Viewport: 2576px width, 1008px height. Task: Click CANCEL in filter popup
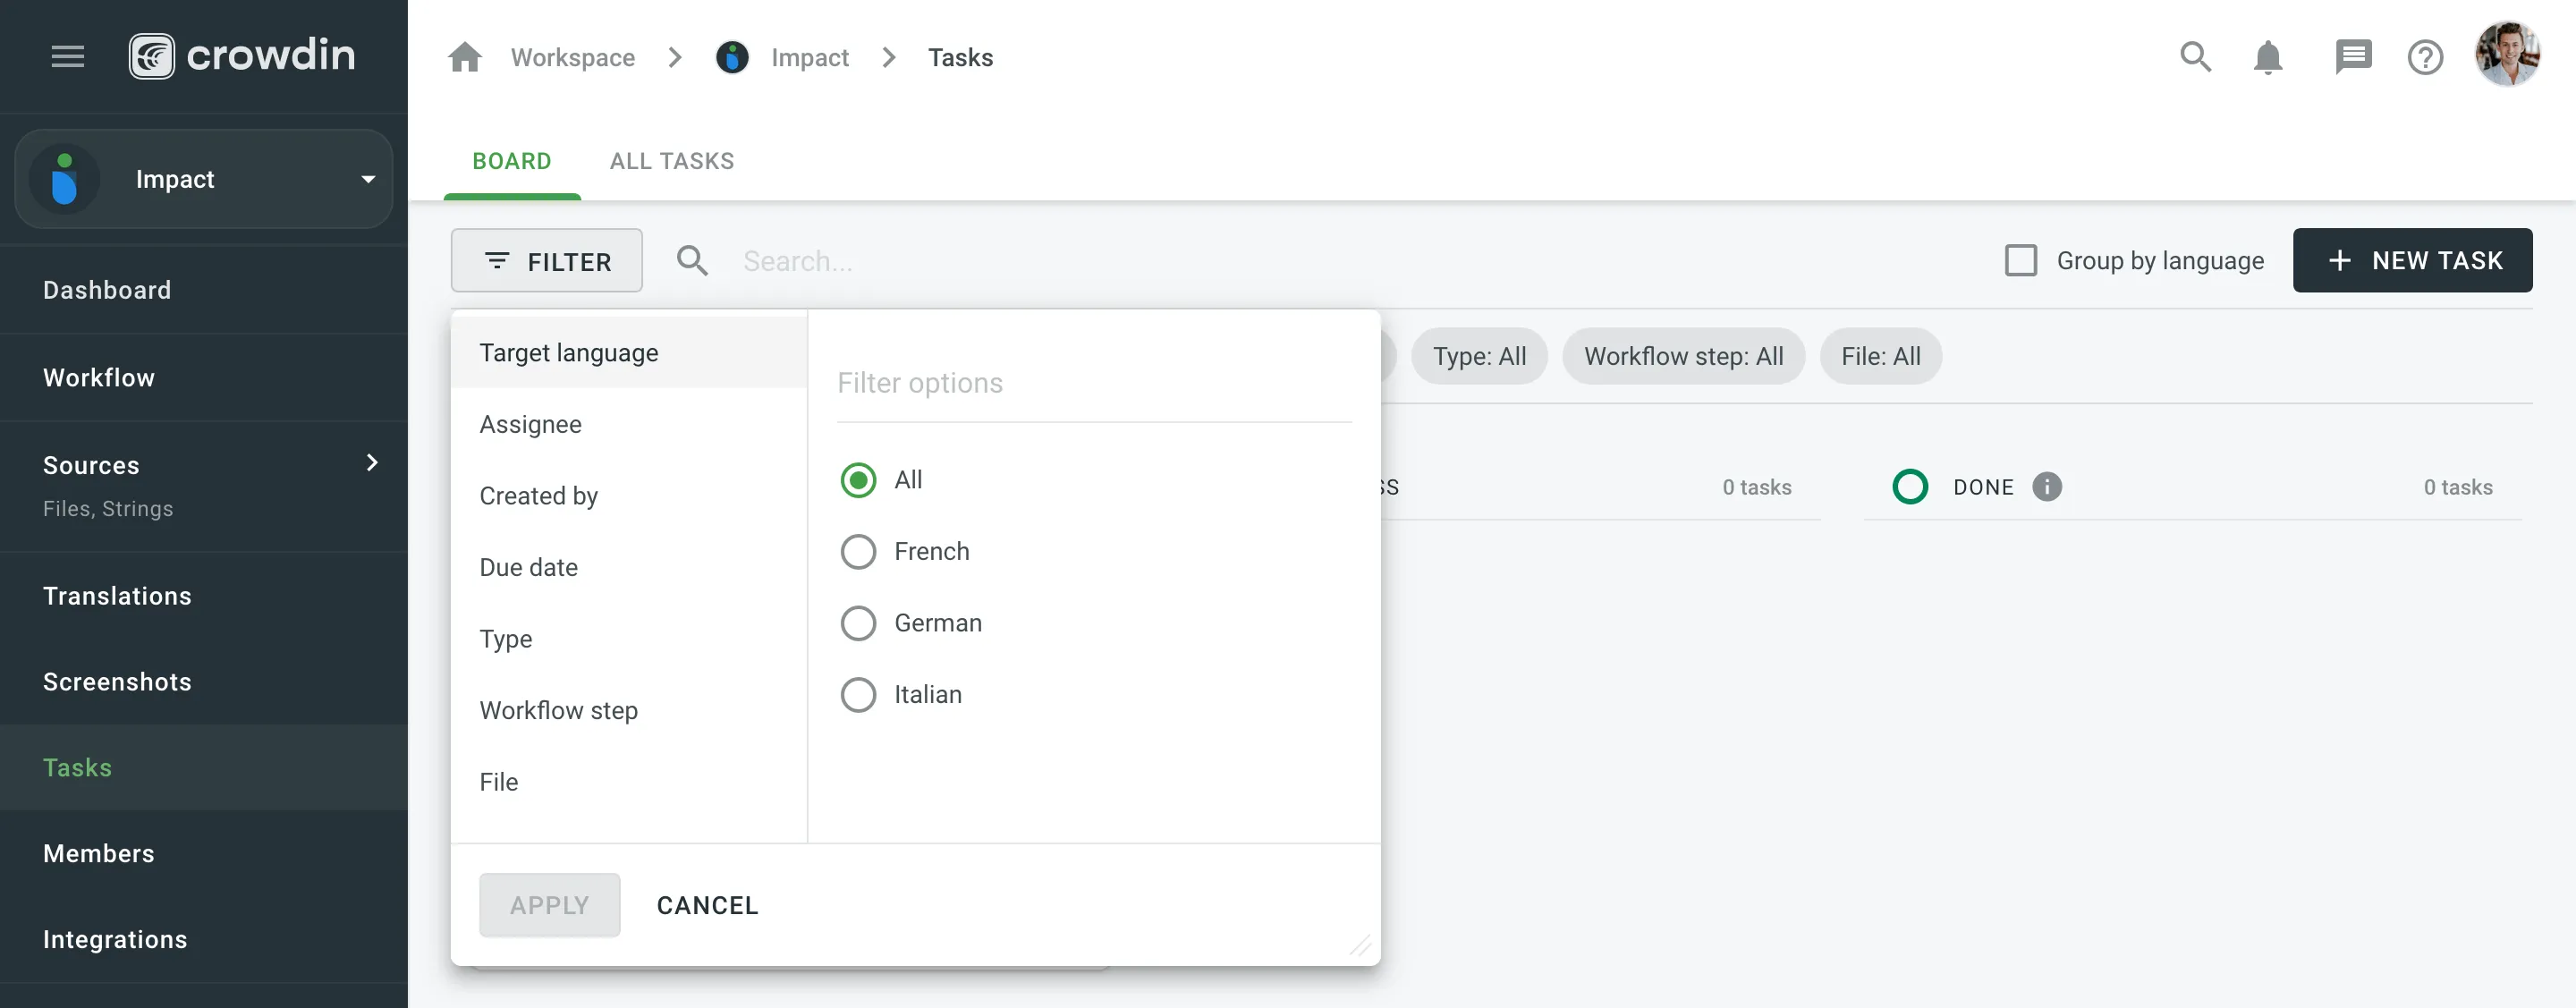[x=708, y=906]
